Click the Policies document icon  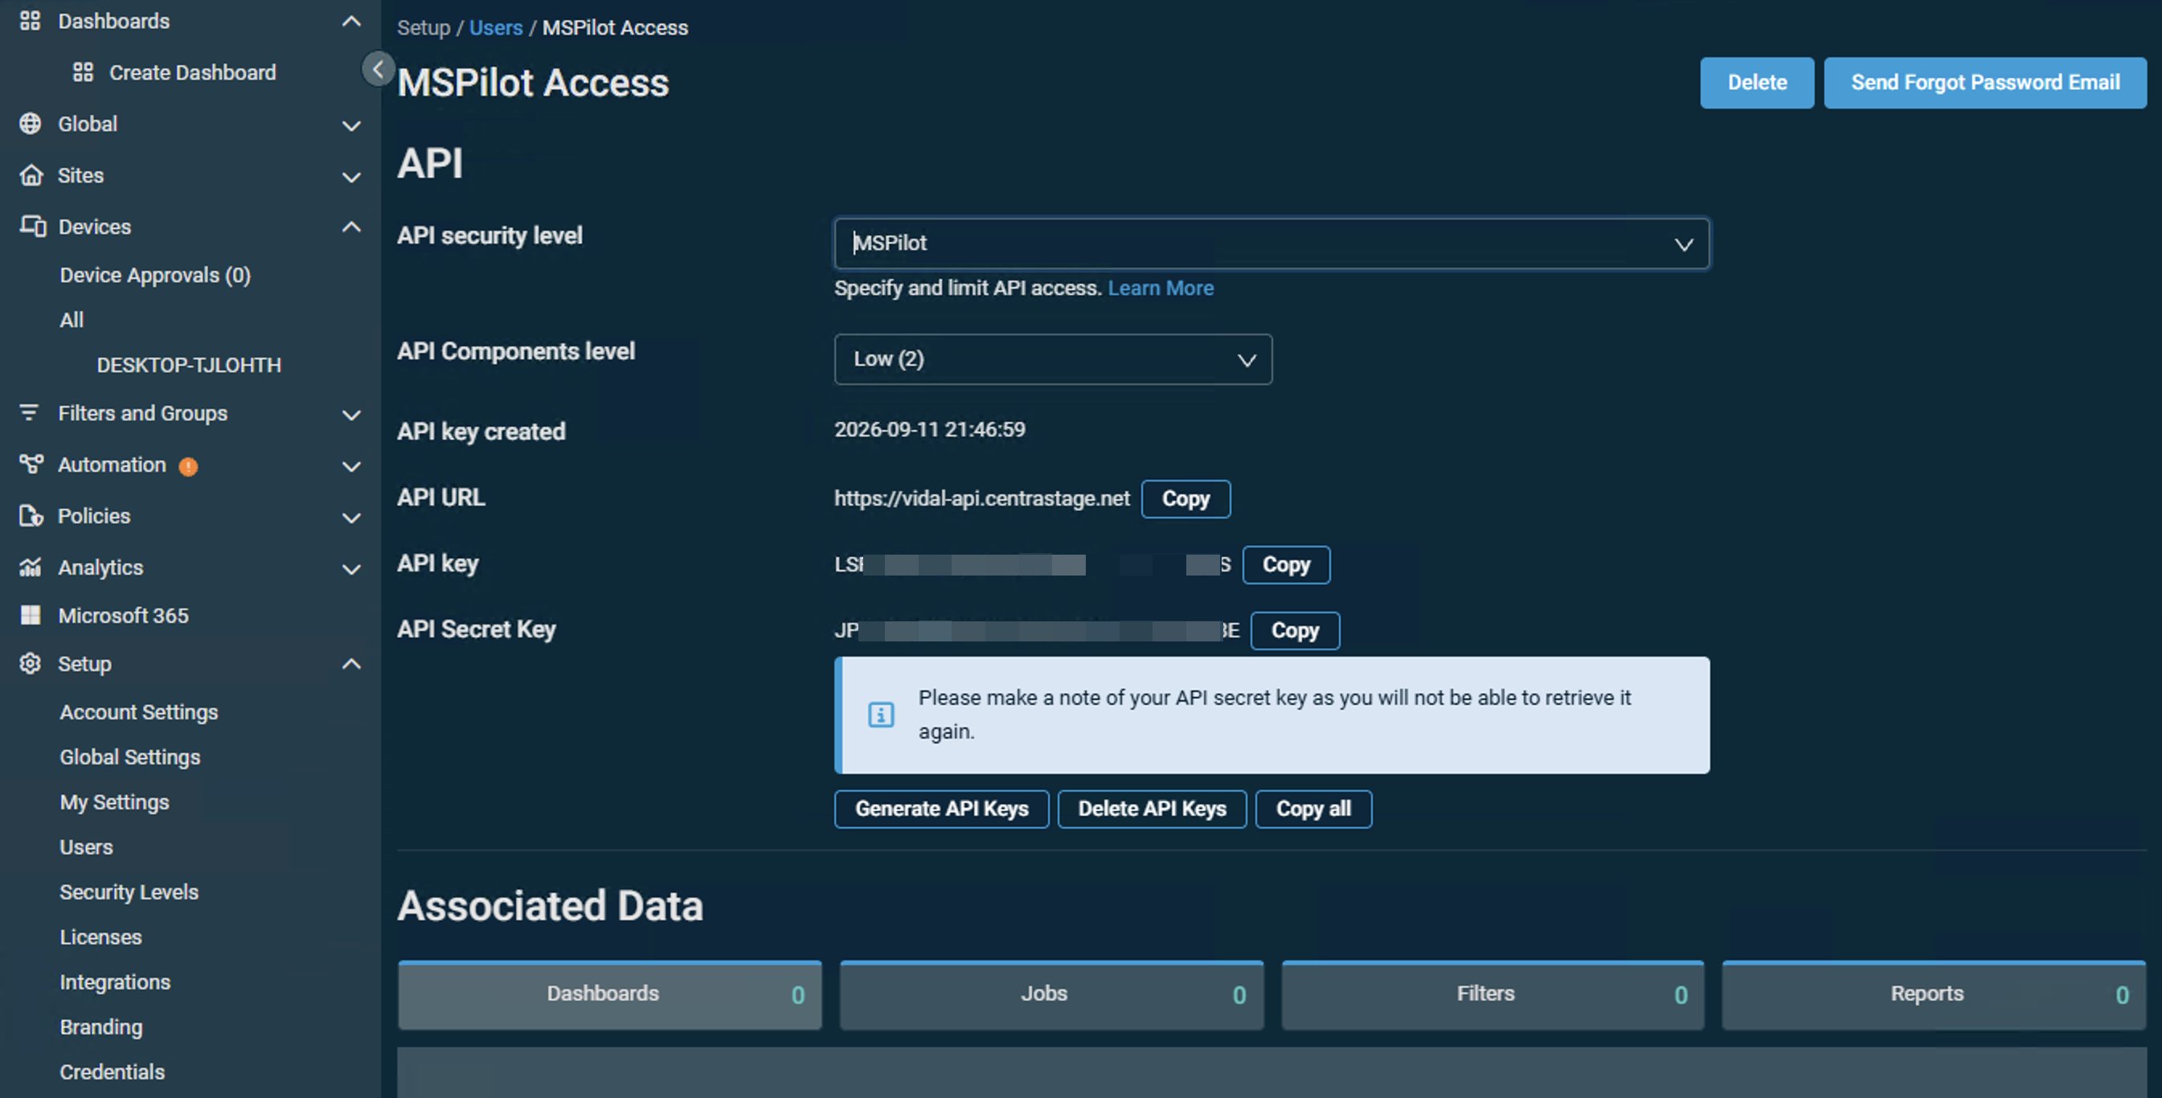[x=31, y=515]
